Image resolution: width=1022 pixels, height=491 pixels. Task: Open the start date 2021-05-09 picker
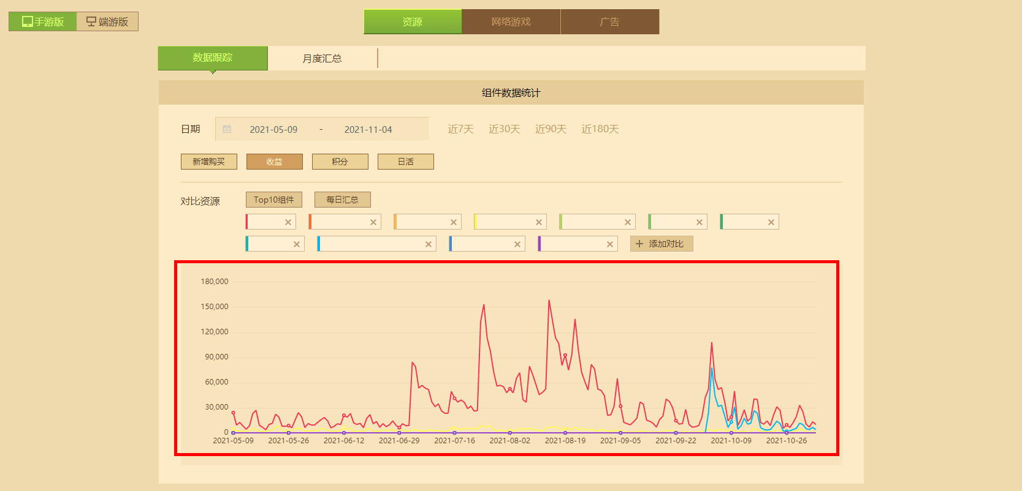coord(273,129)
